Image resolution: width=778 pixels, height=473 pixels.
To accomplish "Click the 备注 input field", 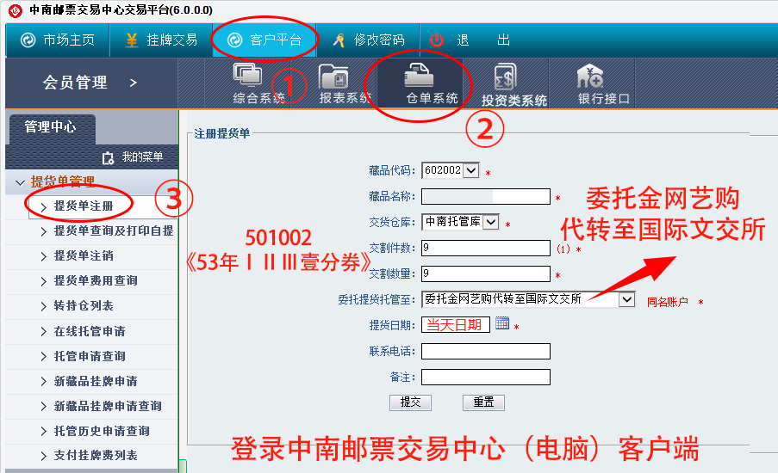I will [x=485, y=377].
